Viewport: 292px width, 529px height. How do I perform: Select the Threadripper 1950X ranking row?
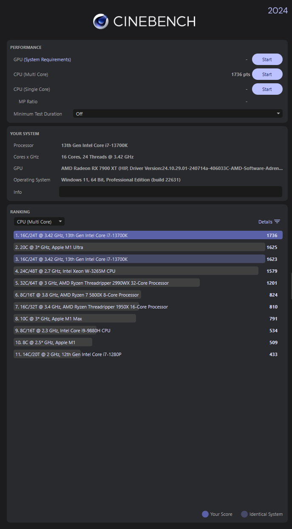click(x=148, y=307)
